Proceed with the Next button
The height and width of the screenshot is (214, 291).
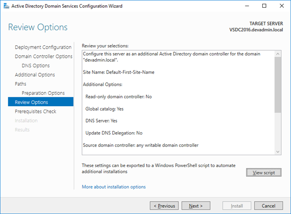pyautogui.click(x=196, y=206)
